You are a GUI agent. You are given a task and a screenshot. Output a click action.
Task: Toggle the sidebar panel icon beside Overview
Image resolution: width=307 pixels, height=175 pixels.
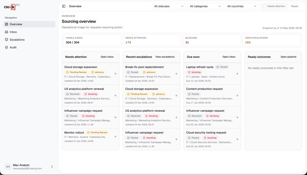pos(64,6)
